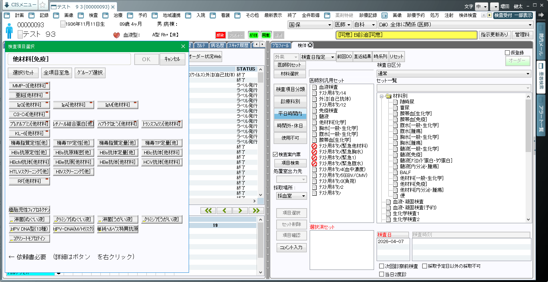This screenshot has width=548, height=282.
Task: Click the blue patient figure icon
Action: pyautogui.click(x=10, y=31)
